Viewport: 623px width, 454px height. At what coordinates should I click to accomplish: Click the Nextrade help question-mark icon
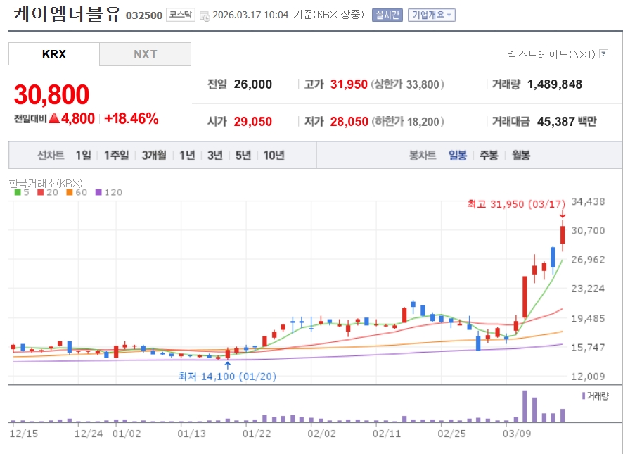click(603, 53)
